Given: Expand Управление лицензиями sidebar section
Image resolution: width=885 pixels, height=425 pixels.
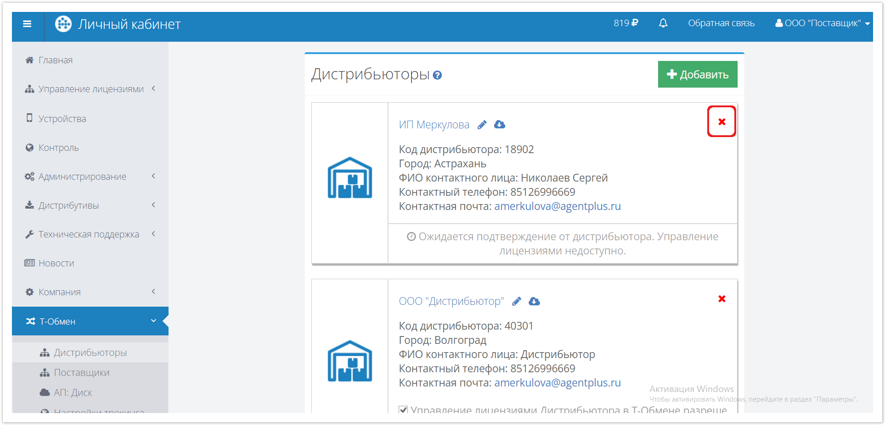Looking at the screenshot, I should click(x=90, y=89).
